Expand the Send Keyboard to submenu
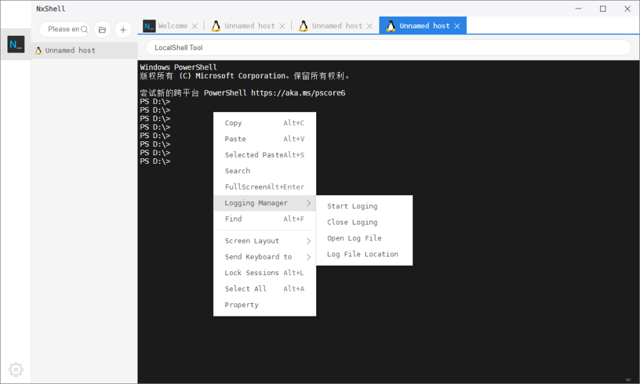The height and width of the screenshot is (384, 640). 258,256
